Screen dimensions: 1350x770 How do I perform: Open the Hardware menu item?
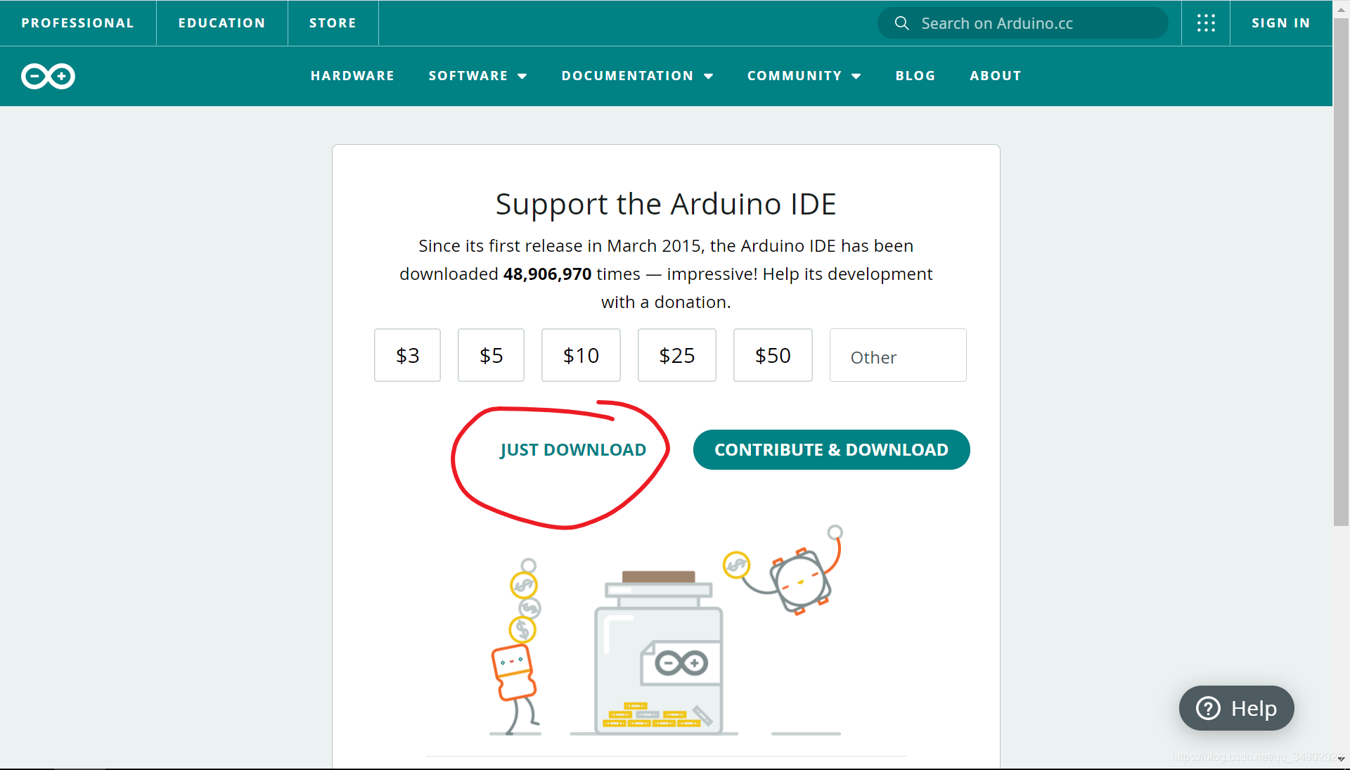[352, 76]
